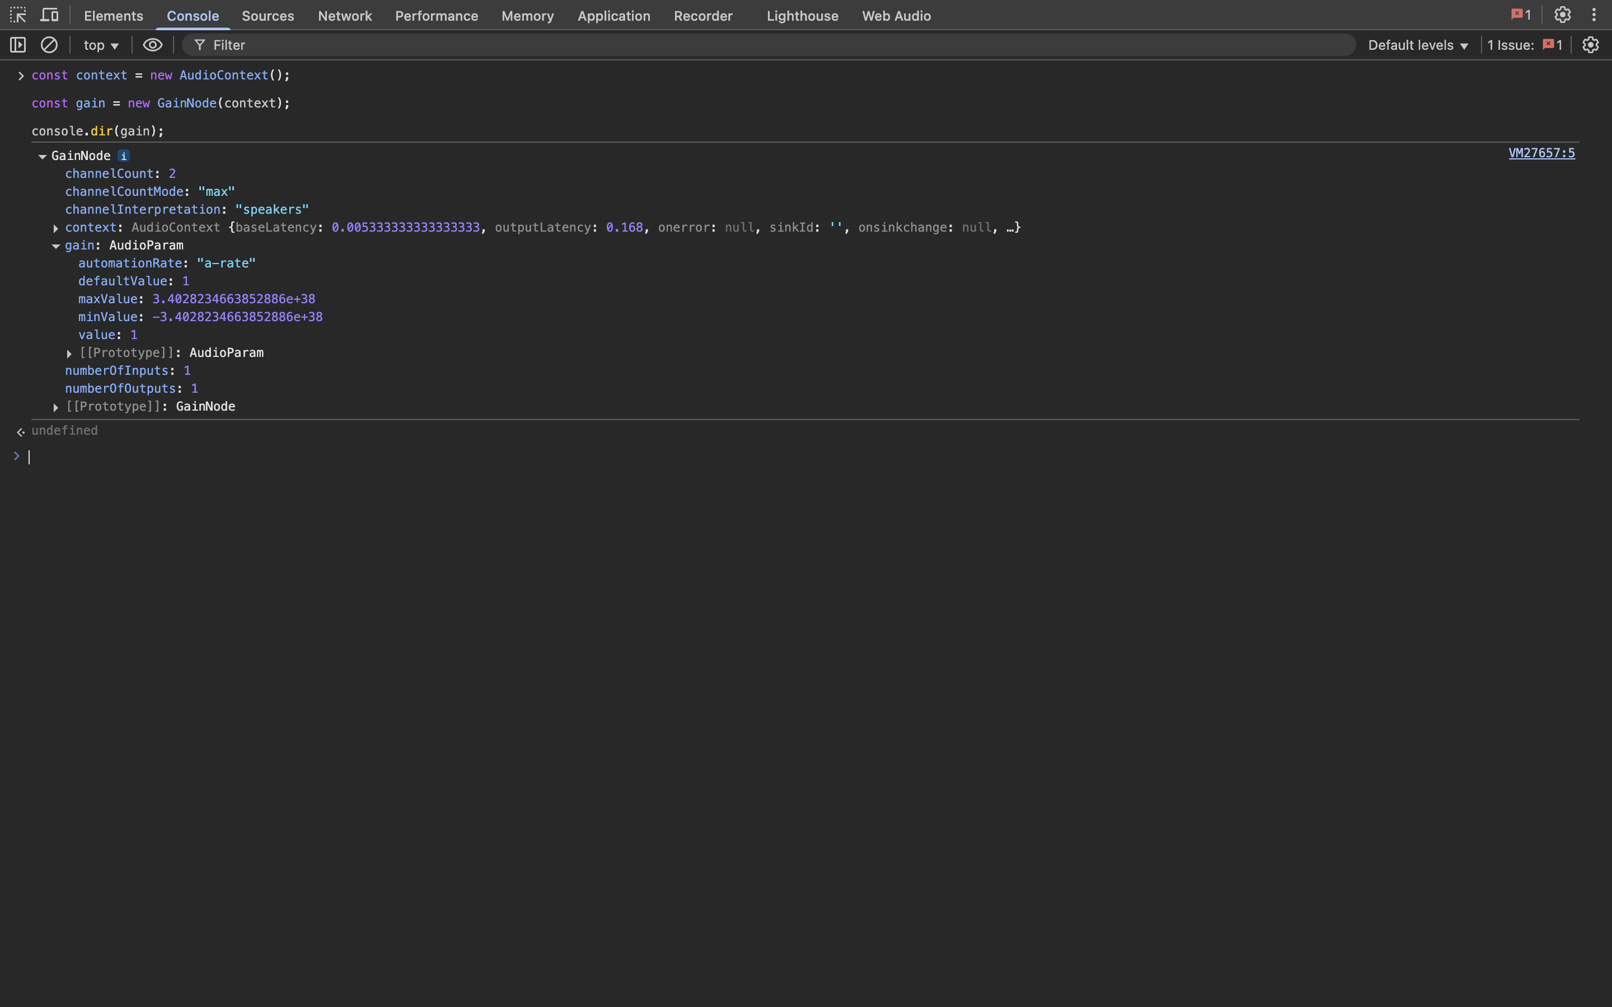The width and height of the screenshot is (1612, 1007).
Task: Click the undefined return value line
Action: pyautogui.click(x=64, y=431)
